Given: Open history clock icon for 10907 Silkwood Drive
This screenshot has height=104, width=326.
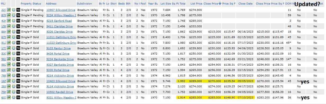Looking at the screenshot, I should pyautogui.click(x=13, y=10).
